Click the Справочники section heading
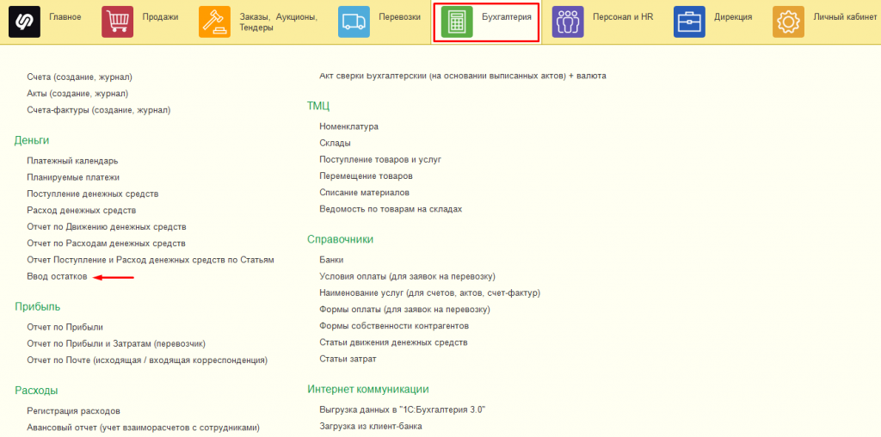 (341, 240)
